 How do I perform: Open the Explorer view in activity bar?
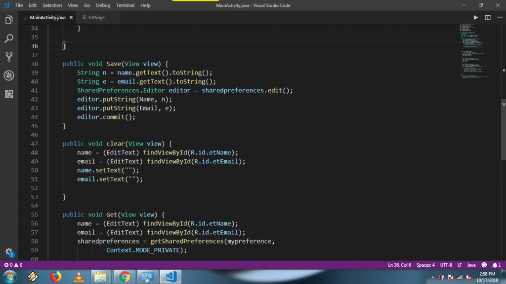click(x=9, y=20)
